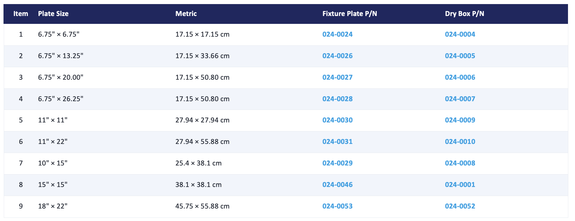Open dry box link 024-0004
575x221 pixels.
click(x=460, y=34)
